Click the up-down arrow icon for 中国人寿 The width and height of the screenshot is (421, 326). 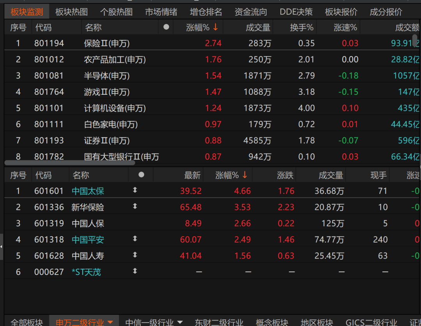click(135, 255)
